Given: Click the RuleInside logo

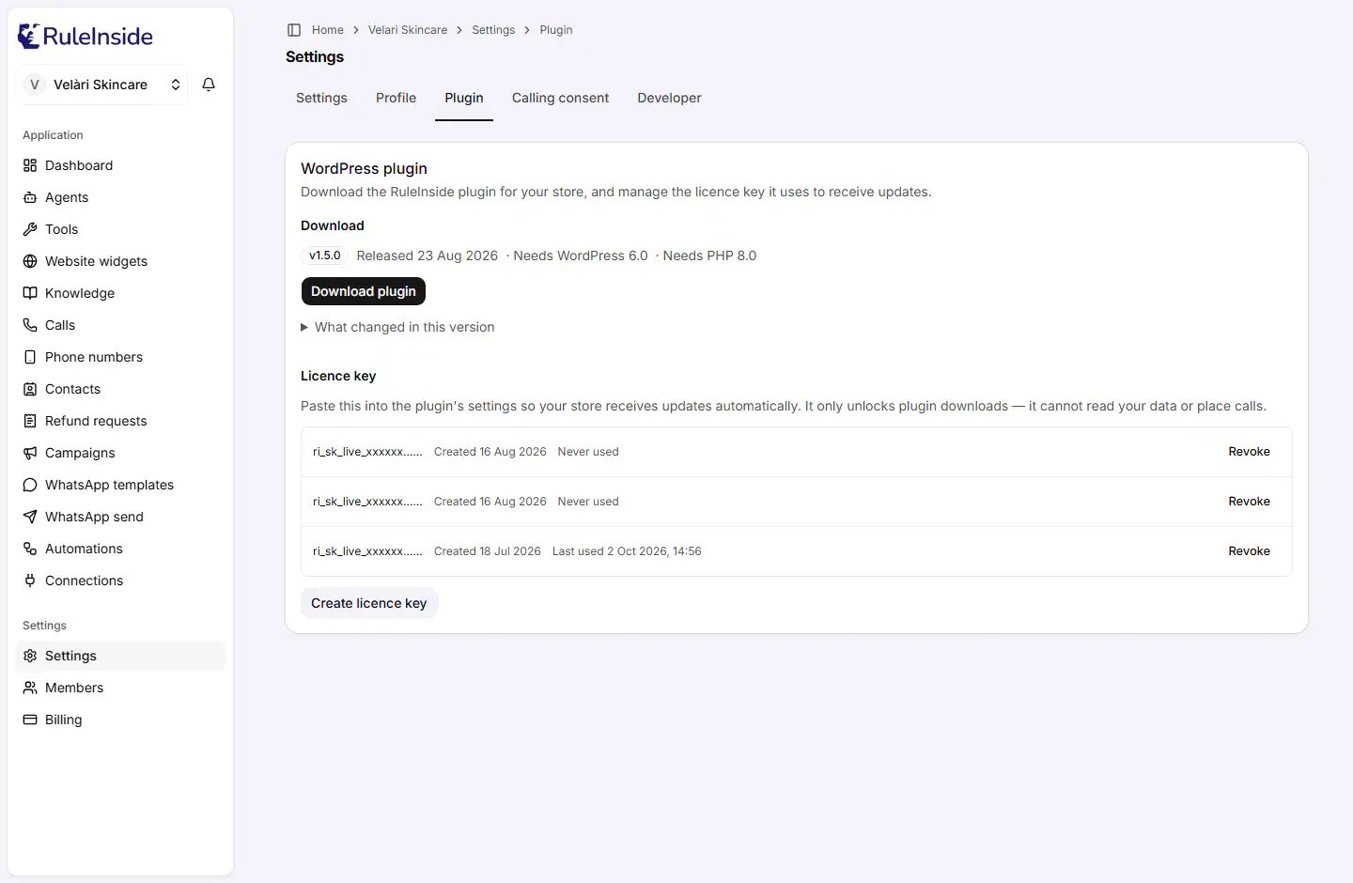Looking at the screenshot, I should click(x=86, y=37).
